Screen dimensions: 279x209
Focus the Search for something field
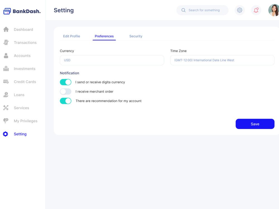(202, 10)
